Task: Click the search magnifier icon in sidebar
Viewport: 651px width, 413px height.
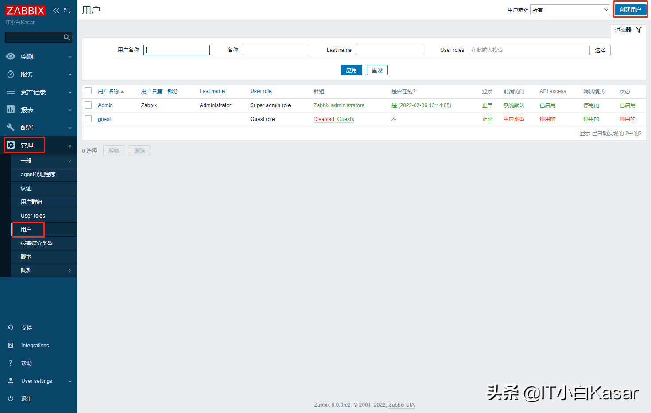Action: (x=67, y=37)
